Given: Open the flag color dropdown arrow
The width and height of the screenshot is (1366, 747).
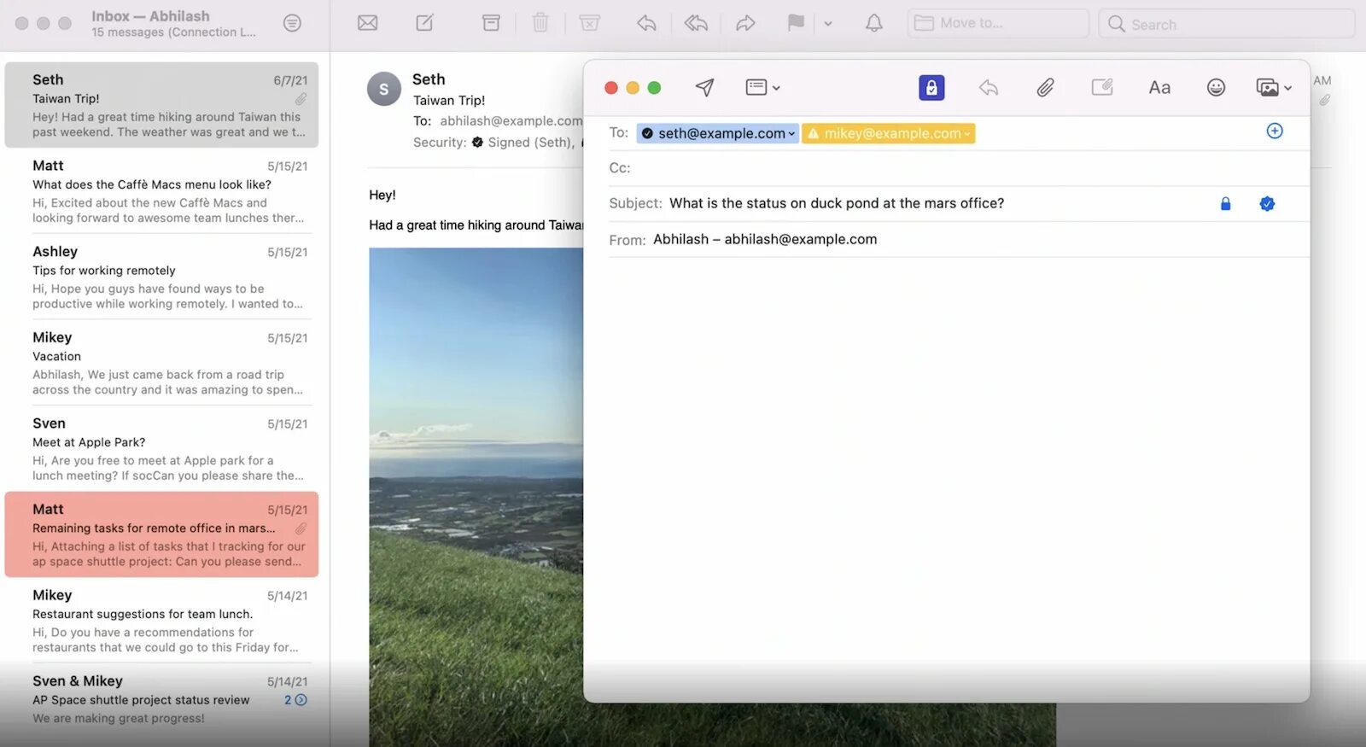Looking at the screenshot, I should click(827, 24).
